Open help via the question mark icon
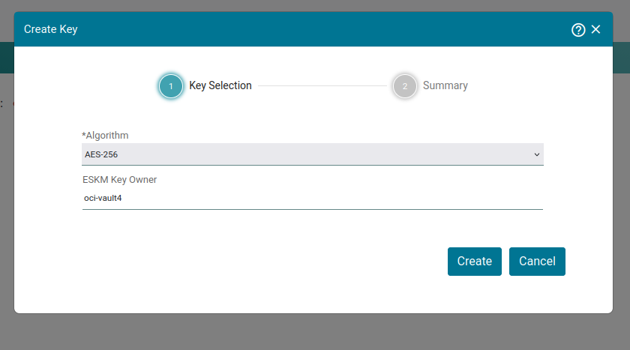The image size is (630, 350). click(x=578, y=30)
